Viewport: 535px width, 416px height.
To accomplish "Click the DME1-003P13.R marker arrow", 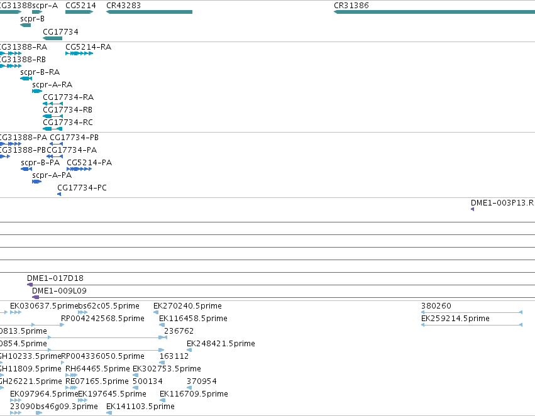I will (x=472, y=209).
